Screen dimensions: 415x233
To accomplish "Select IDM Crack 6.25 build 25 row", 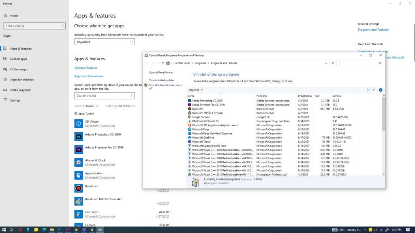I will [273, 121].
